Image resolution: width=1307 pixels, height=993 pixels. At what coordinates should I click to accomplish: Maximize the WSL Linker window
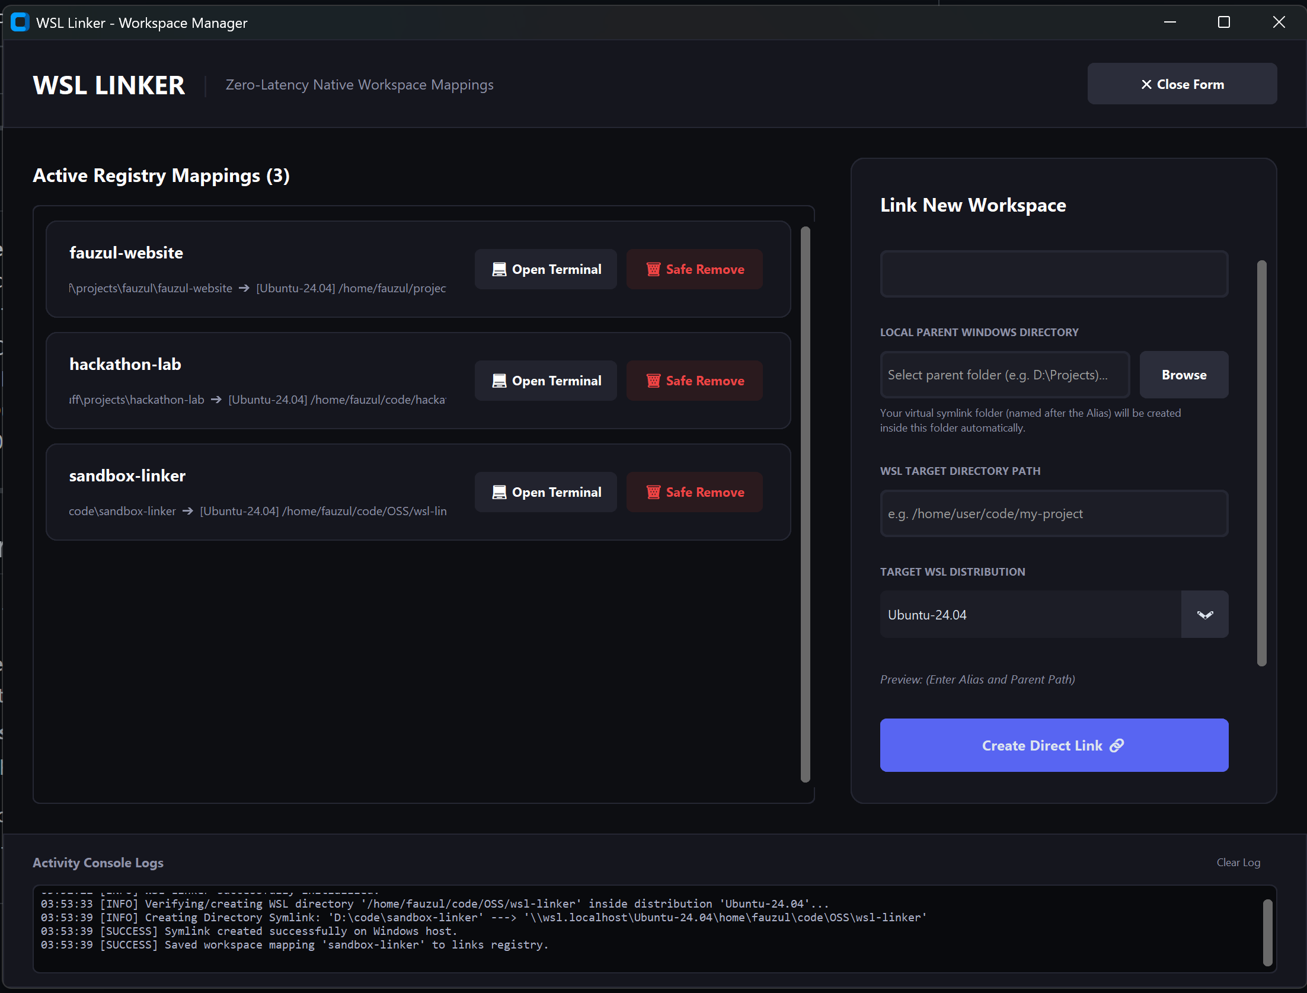(1224, 22)
